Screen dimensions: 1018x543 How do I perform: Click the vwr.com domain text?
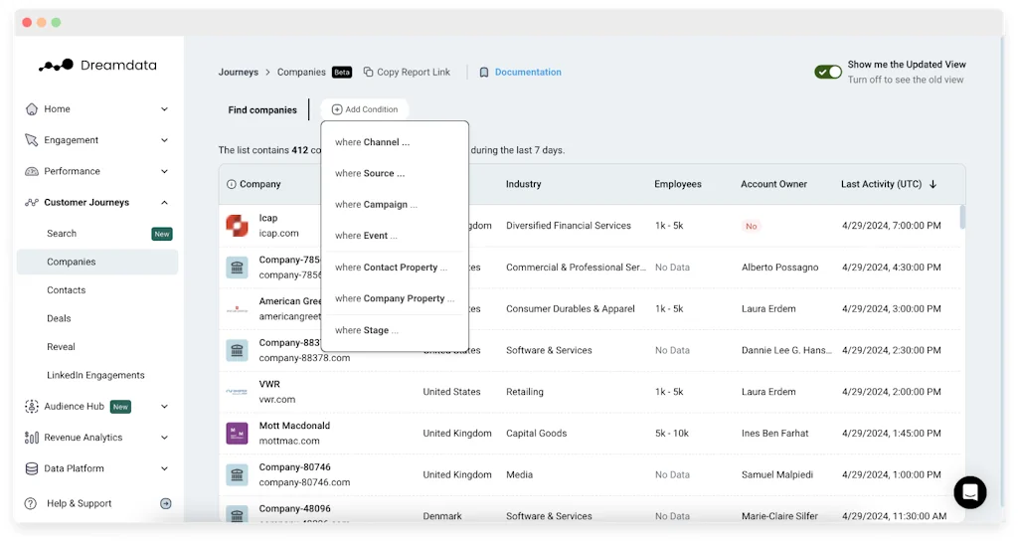(277, 400)
